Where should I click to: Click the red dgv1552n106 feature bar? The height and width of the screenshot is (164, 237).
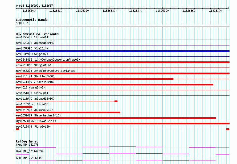click(x=122, y=124)
